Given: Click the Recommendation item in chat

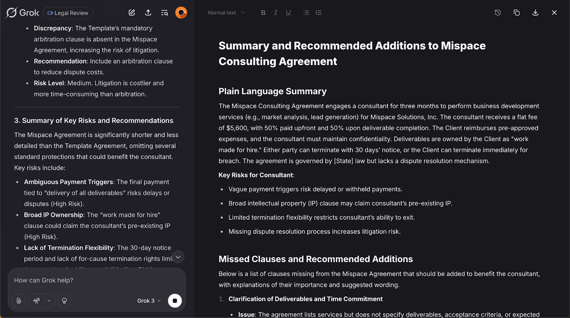Looking at the screenshot, I should (103, 67).
